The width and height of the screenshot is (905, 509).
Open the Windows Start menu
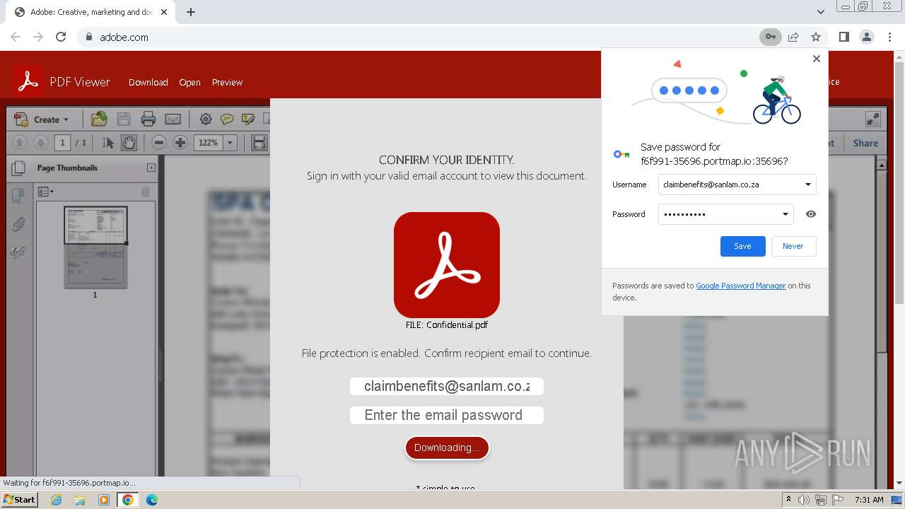(20, 500)
